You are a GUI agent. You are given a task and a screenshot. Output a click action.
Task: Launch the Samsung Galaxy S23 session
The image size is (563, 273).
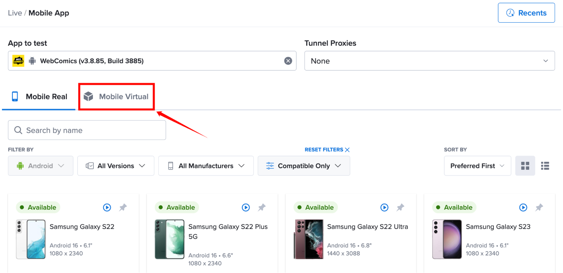tap(523, 207)
